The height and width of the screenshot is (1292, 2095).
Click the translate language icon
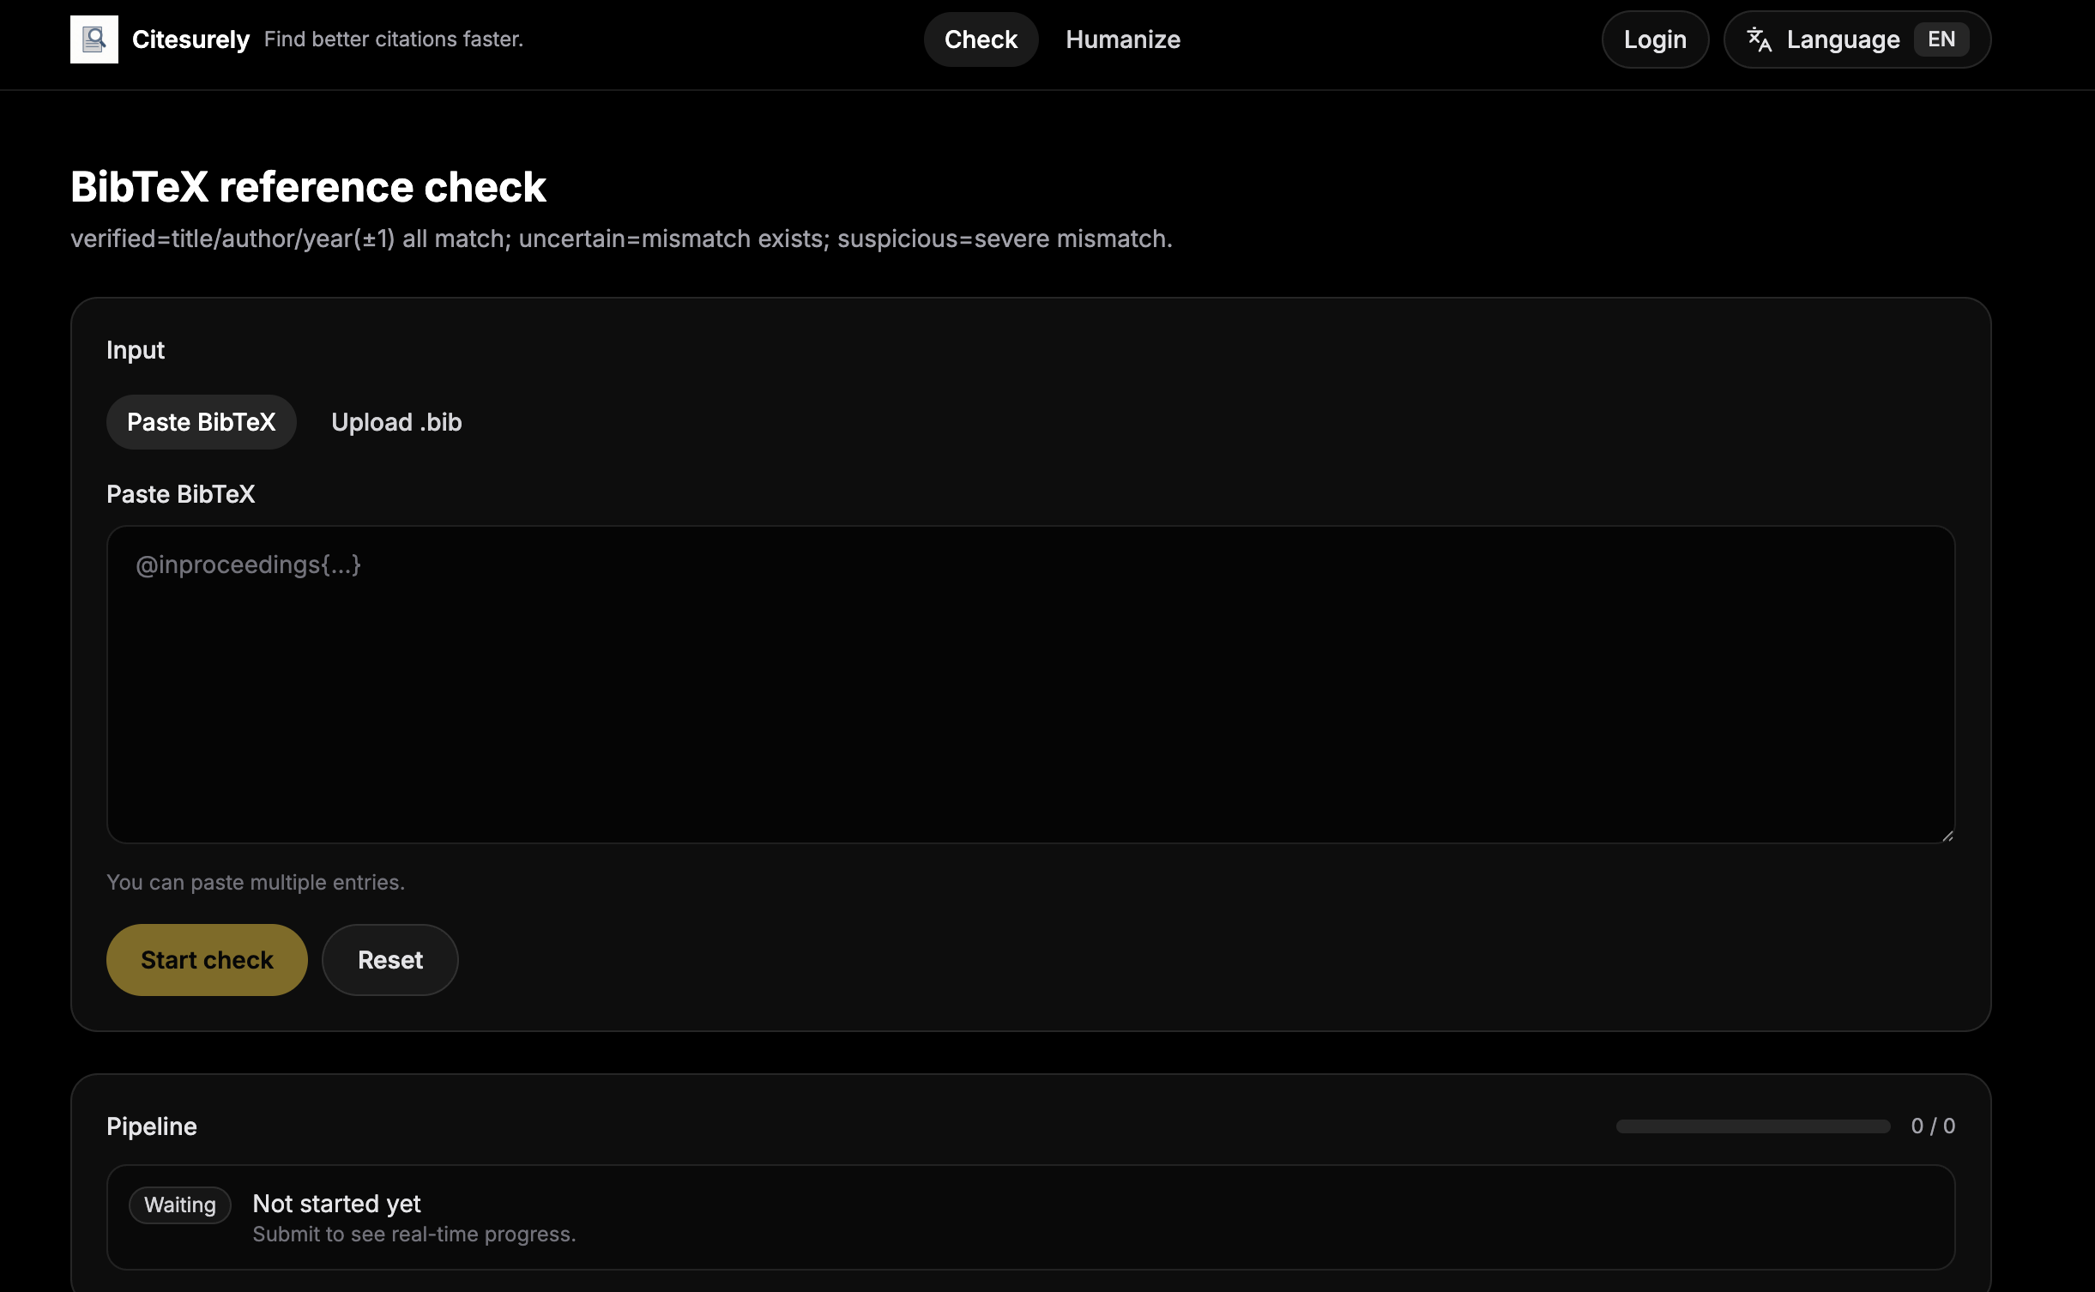(1760, 39)
